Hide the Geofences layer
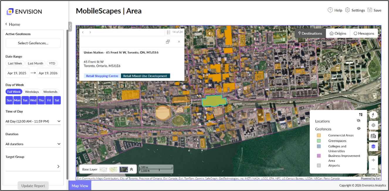This screenshot has height=191, width=389. [x=358, y=129]
